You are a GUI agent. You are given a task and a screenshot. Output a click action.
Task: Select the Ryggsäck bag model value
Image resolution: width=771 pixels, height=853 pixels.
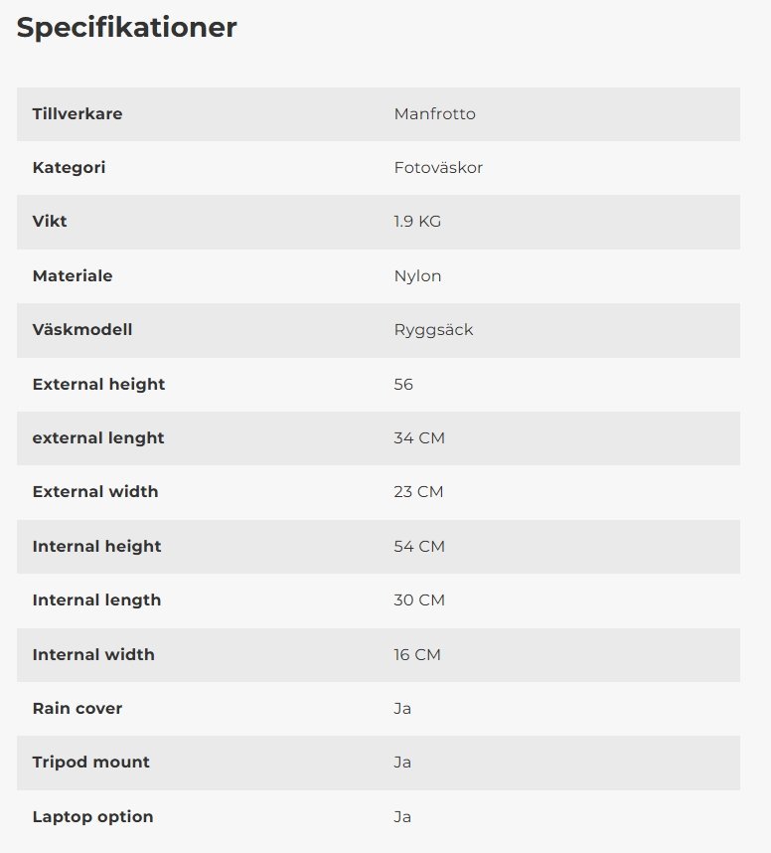coord(433,330)
